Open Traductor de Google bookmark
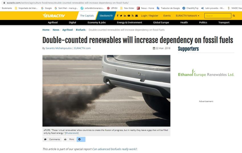 (x=168, y=8)
